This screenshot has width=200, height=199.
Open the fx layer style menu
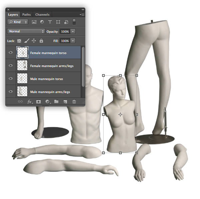coord(30,102)
